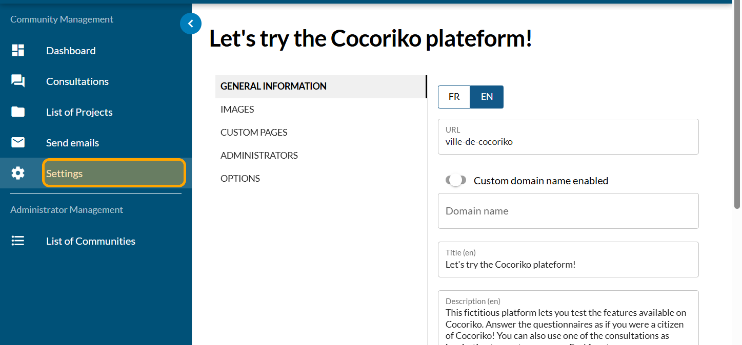Click the Dashboard grid icon
This screenshot has width=742, height=345.
click(x=18, y=50)
